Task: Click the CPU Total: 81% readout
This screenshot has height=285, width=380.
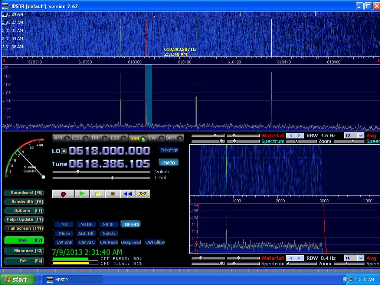Action: (121, 263)
